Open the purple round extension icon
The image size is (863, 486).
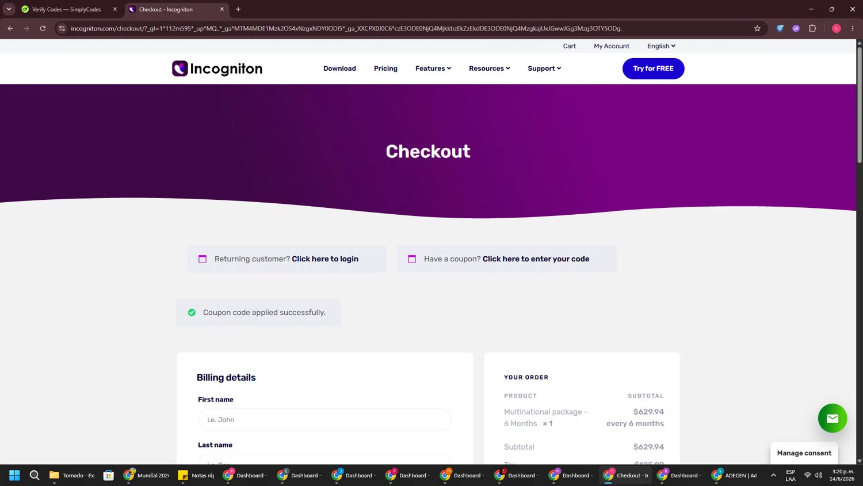(x=796, y=28)
